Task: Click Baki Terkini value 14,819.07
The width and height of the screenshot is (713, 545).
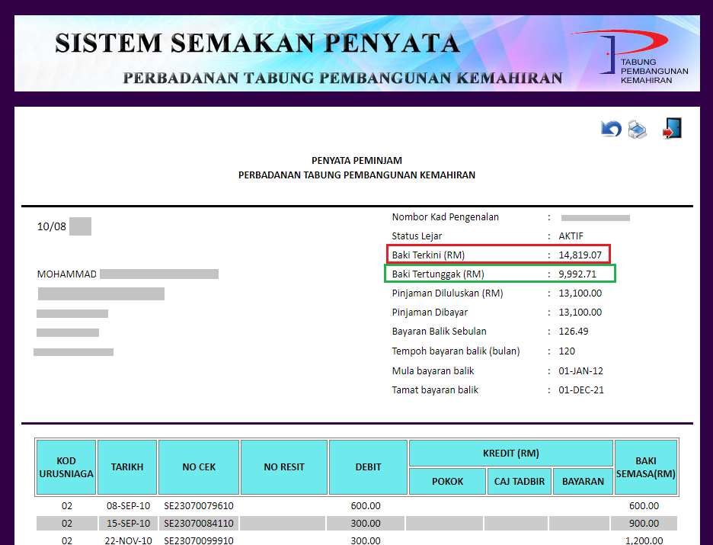Action: click(580, 255)
